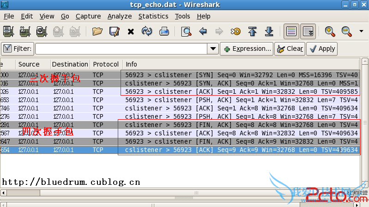Open the Go menu
This screenshot has height=207, width=369.
click(65, 16)
